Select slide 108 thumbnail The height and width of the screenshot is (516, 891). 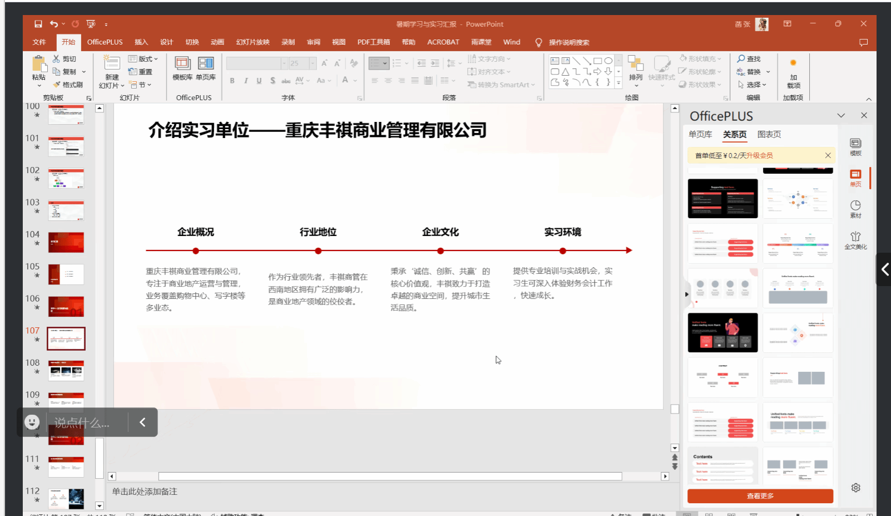click(66, 370)
